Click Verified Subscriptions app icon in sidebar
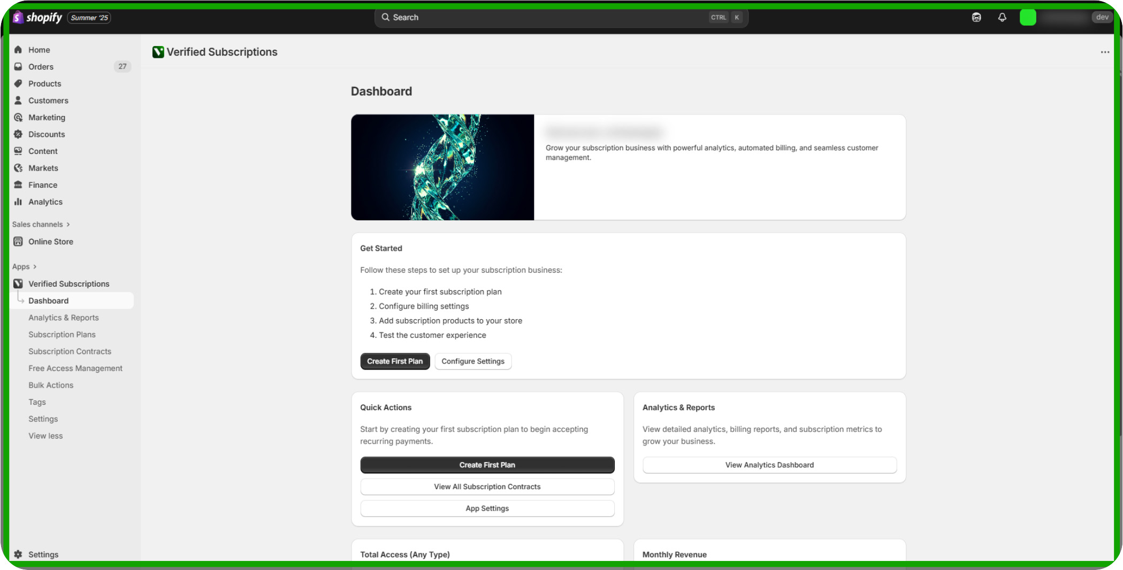Image resolution: width=1123 pixels, height=570 pixels. (x=18, y=283)
